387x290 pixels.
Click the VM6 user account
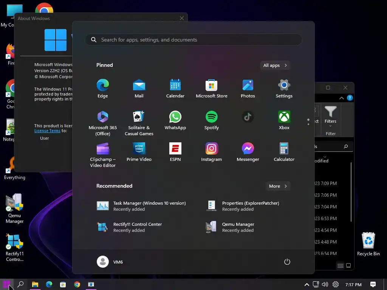click(x=110, y=262)
